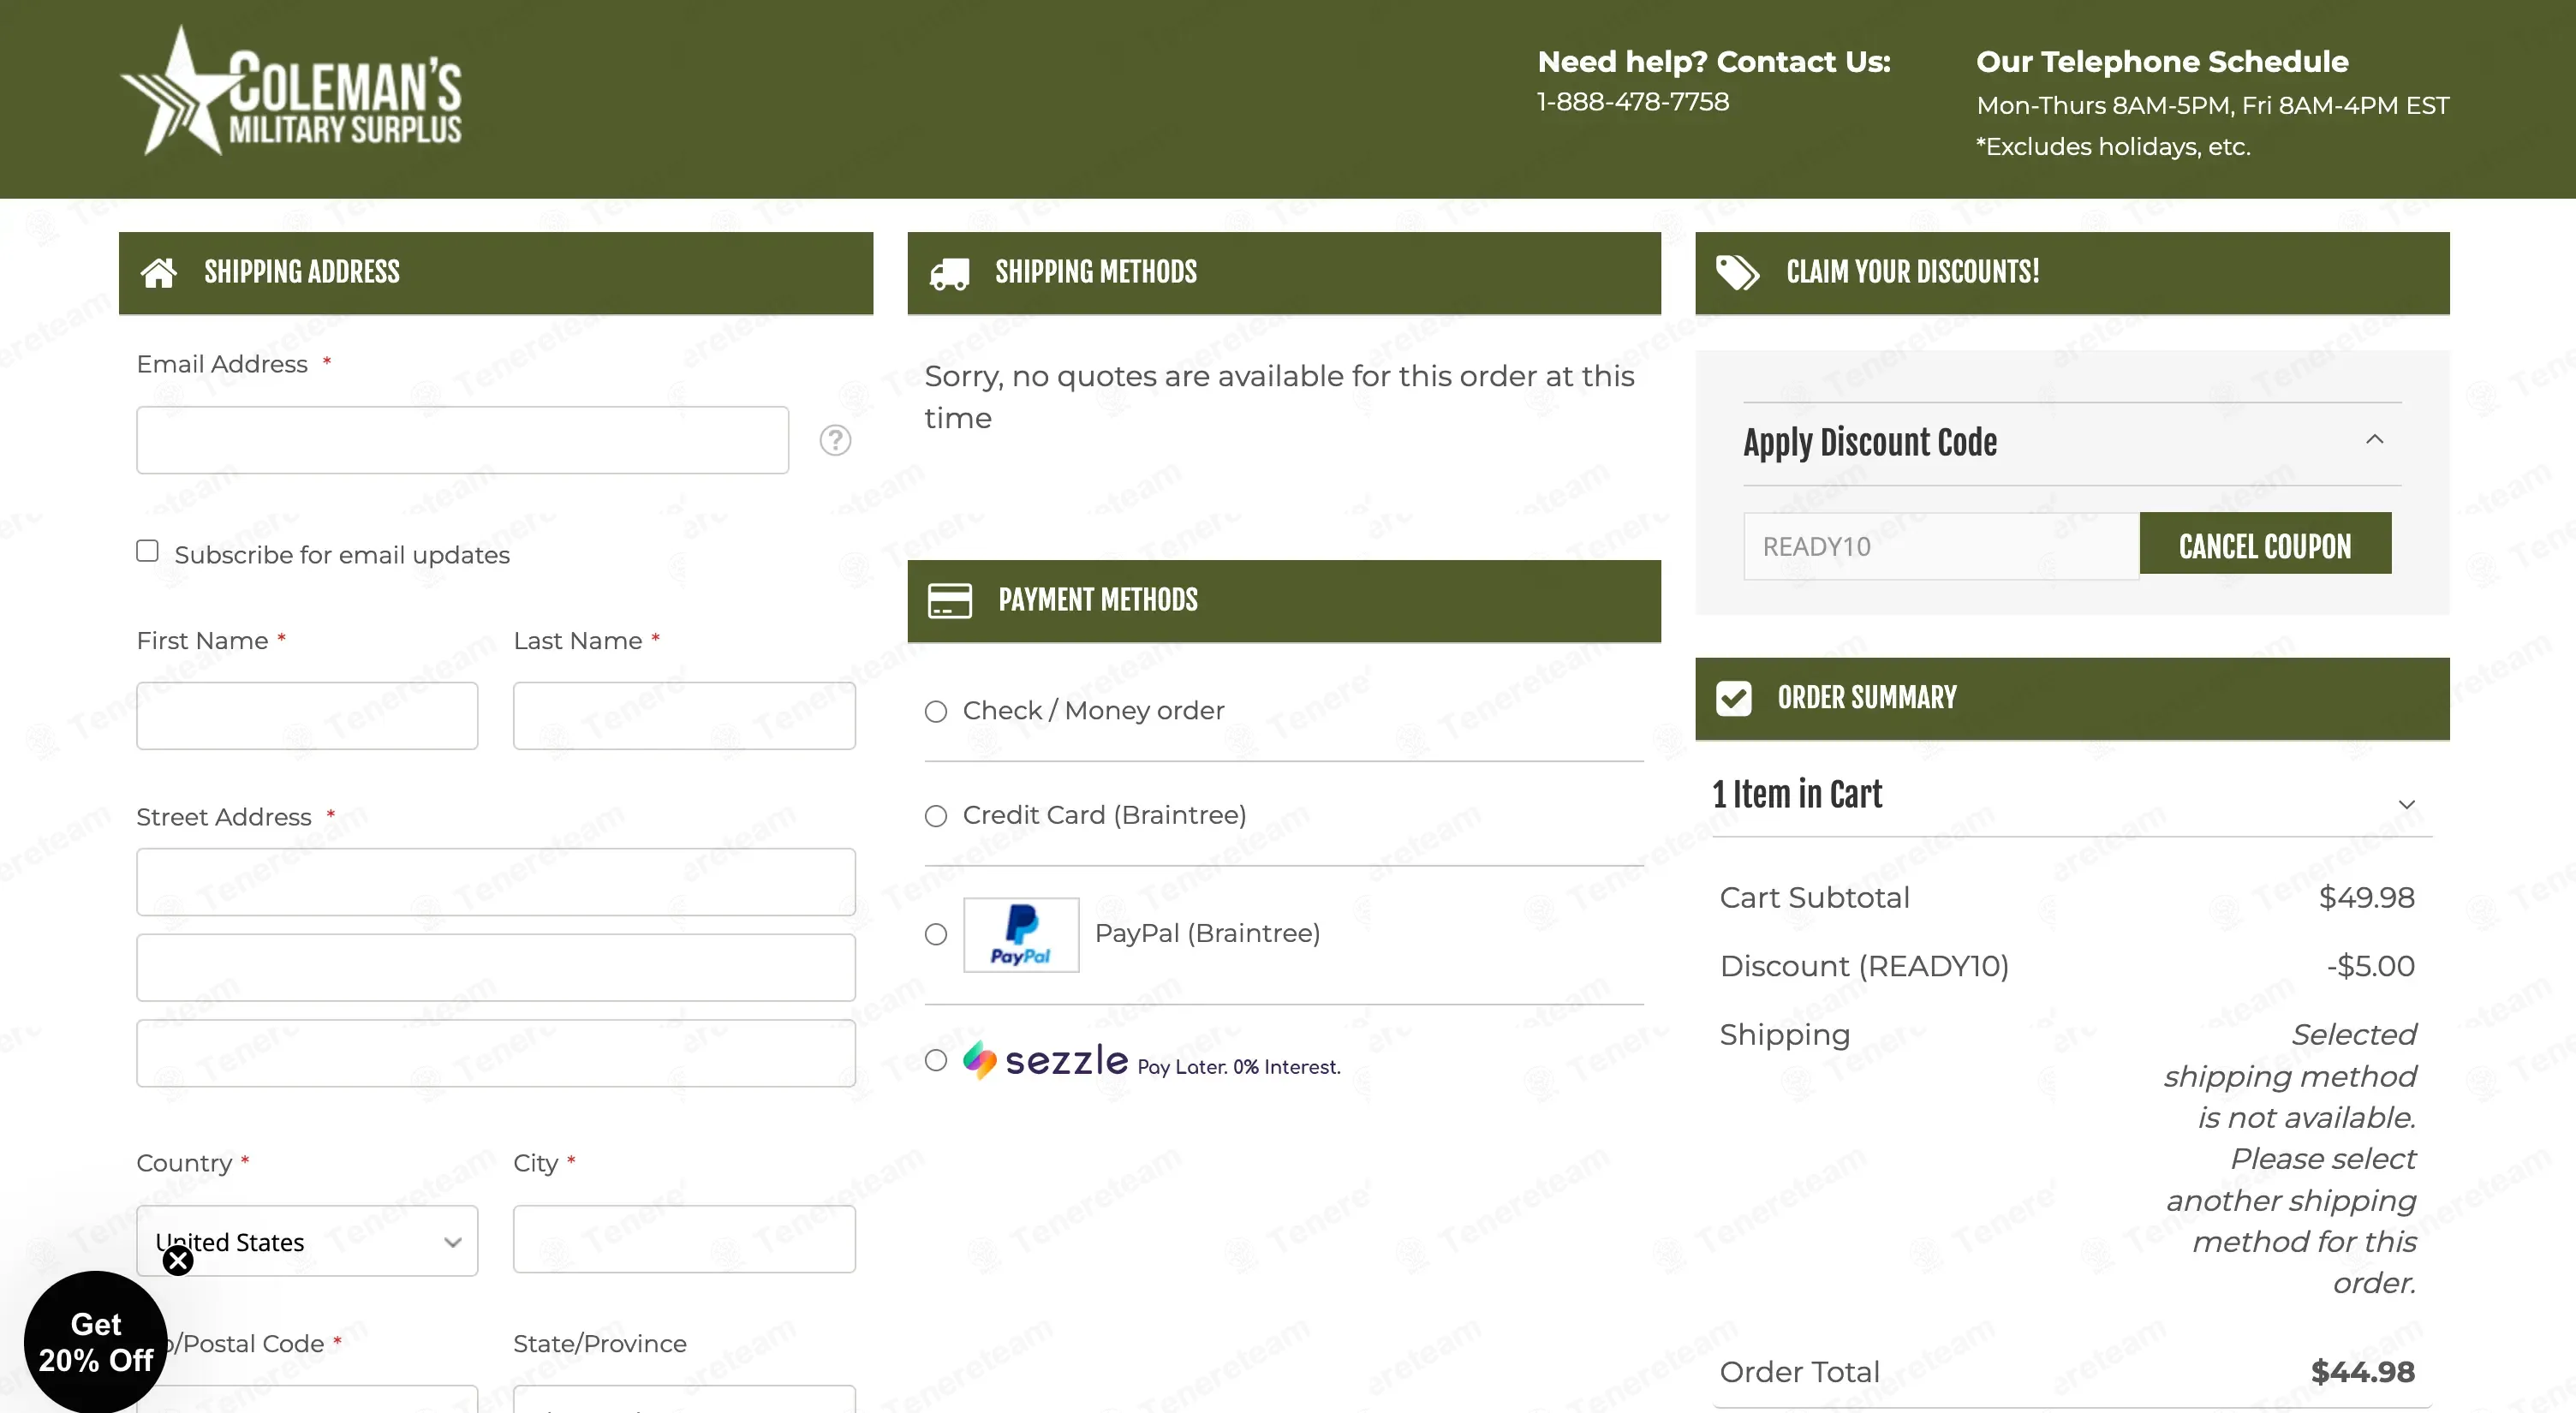Click the -$5.00 discount amount

(2370, 966)
